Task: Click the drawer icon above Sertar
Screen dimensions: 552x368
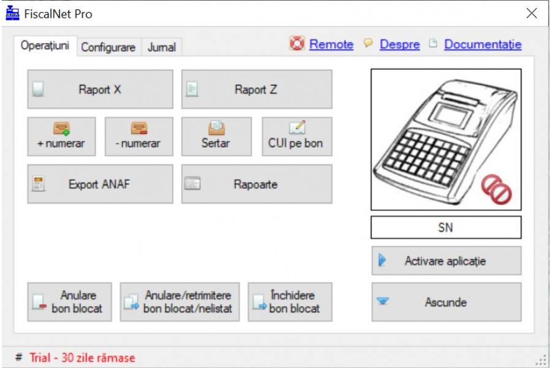Action: pyautogui.click(x=217, y=128)
